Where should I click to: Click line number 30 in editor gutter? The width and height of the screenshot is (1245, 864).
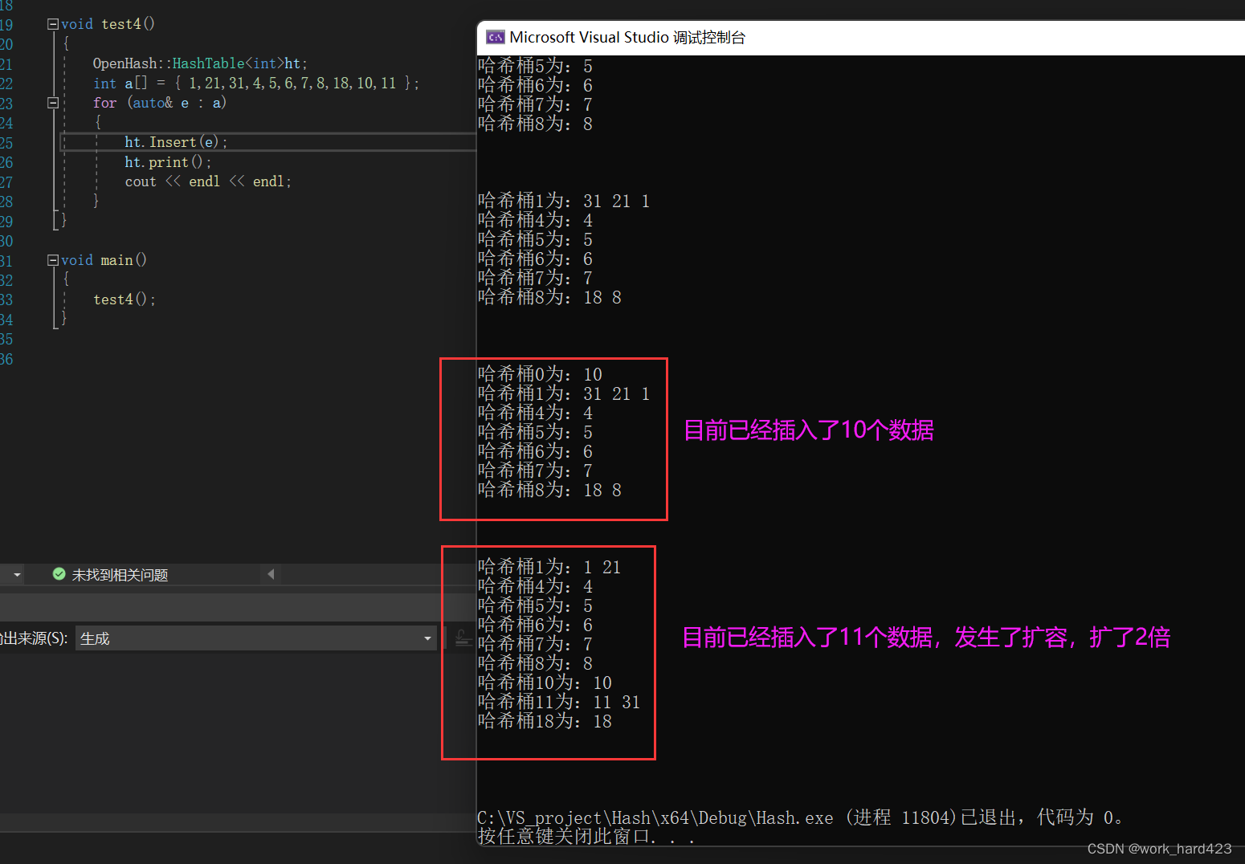coord(6,241)
